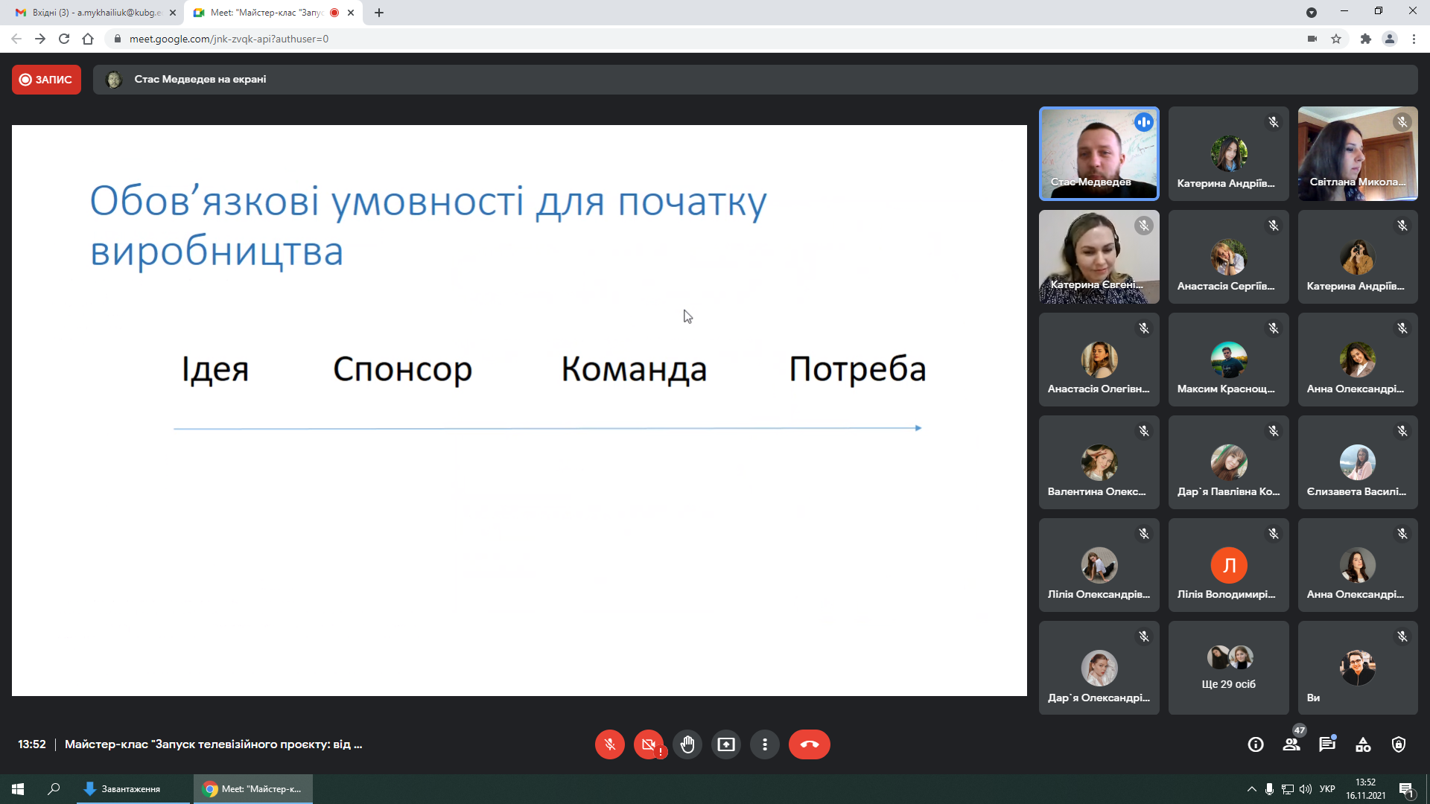Click the Present now screen share icon
Viewport: 1430px width, 804px height.
725,744
